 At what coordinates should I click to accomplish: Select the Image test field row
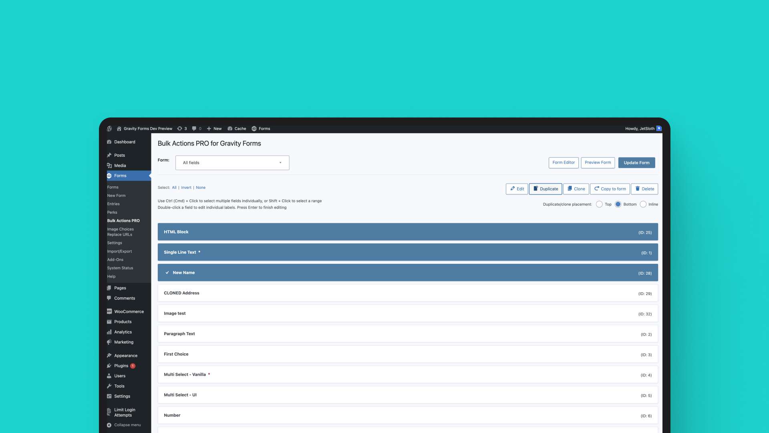click(408, 314)
